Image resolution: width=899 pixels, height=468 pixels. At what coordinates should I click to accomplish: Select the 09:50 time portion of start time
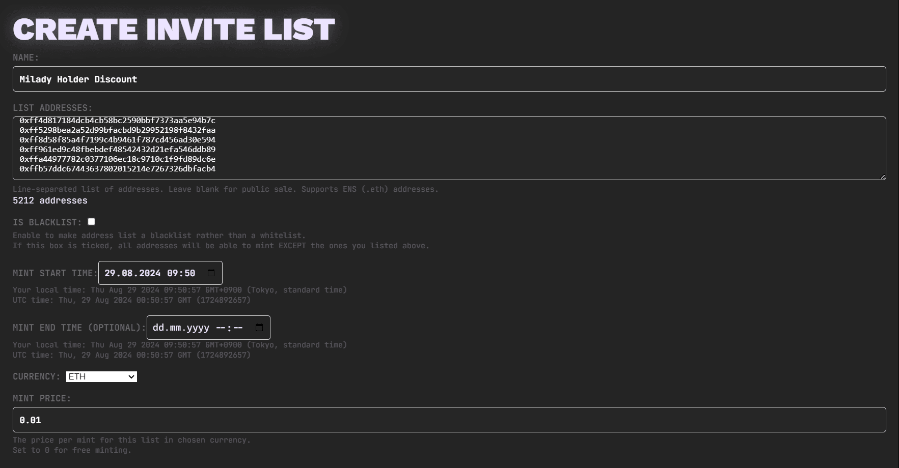(x=182, y=273)
